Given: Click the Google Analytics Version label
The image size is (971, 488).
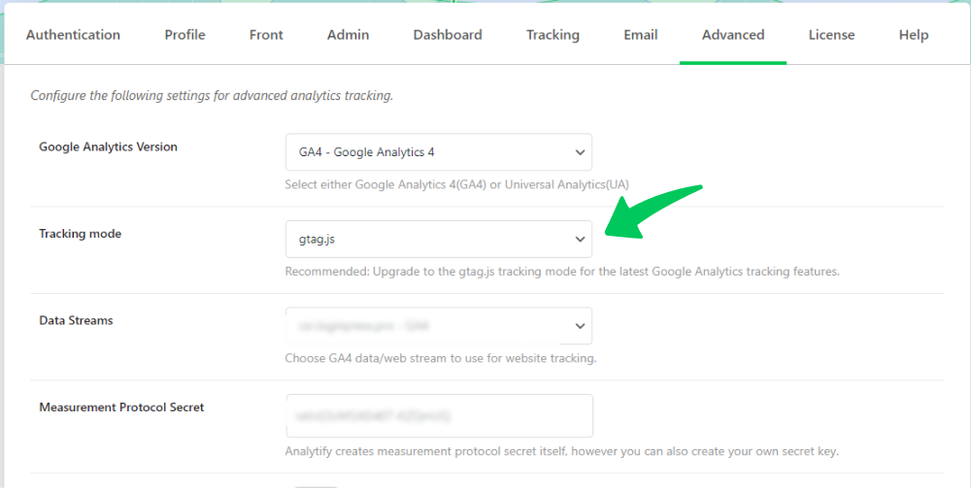Looking at the screenshot, I should [109, 146].
